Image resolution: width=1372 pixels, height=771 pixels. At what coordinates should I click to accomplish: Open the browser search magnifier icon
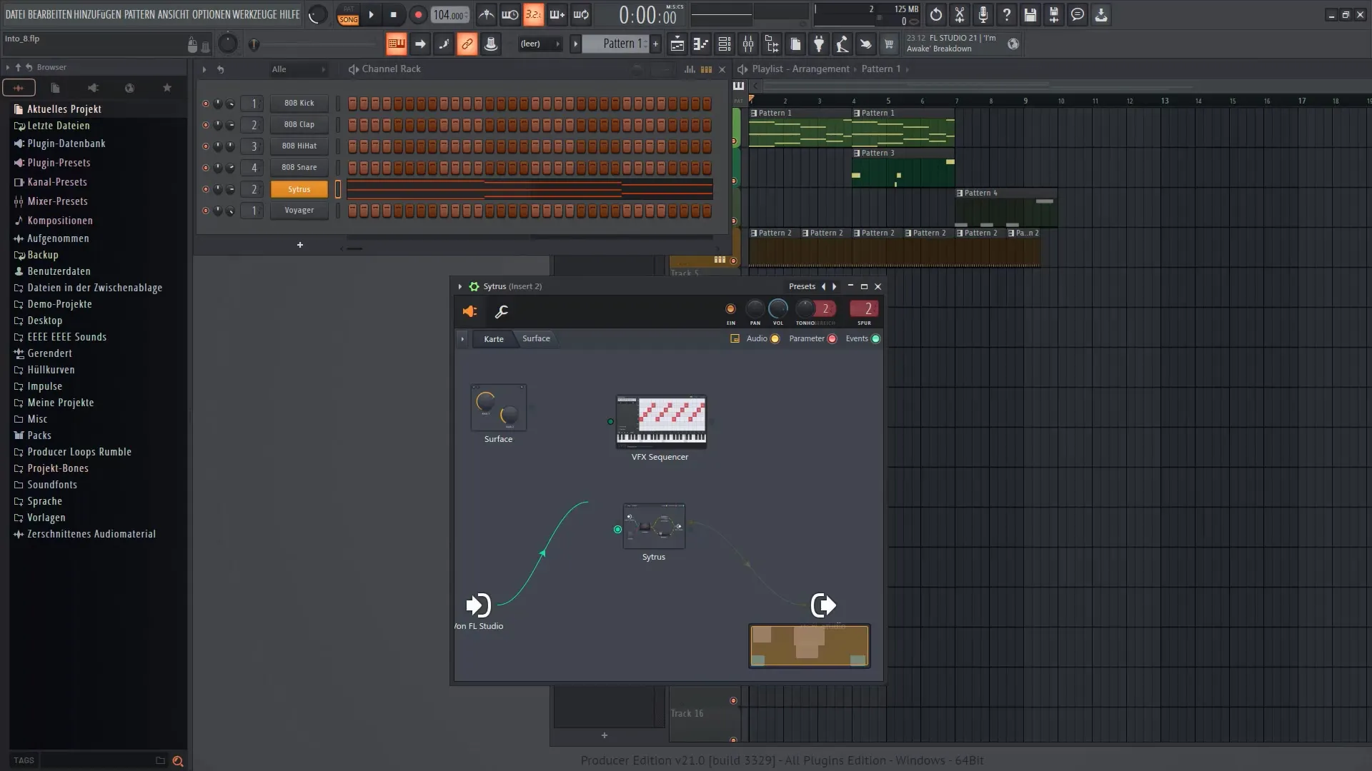point(178,761)
